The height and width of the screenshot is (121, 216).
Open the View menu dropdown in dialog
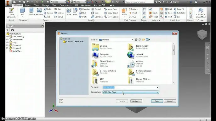pos(148,39)
